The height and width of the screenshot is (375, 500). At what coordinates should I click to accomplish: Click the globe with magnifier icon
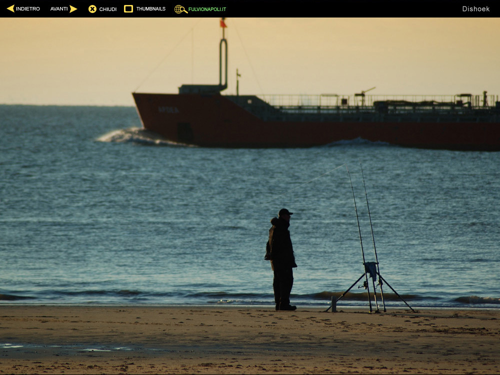click(180, 9)
